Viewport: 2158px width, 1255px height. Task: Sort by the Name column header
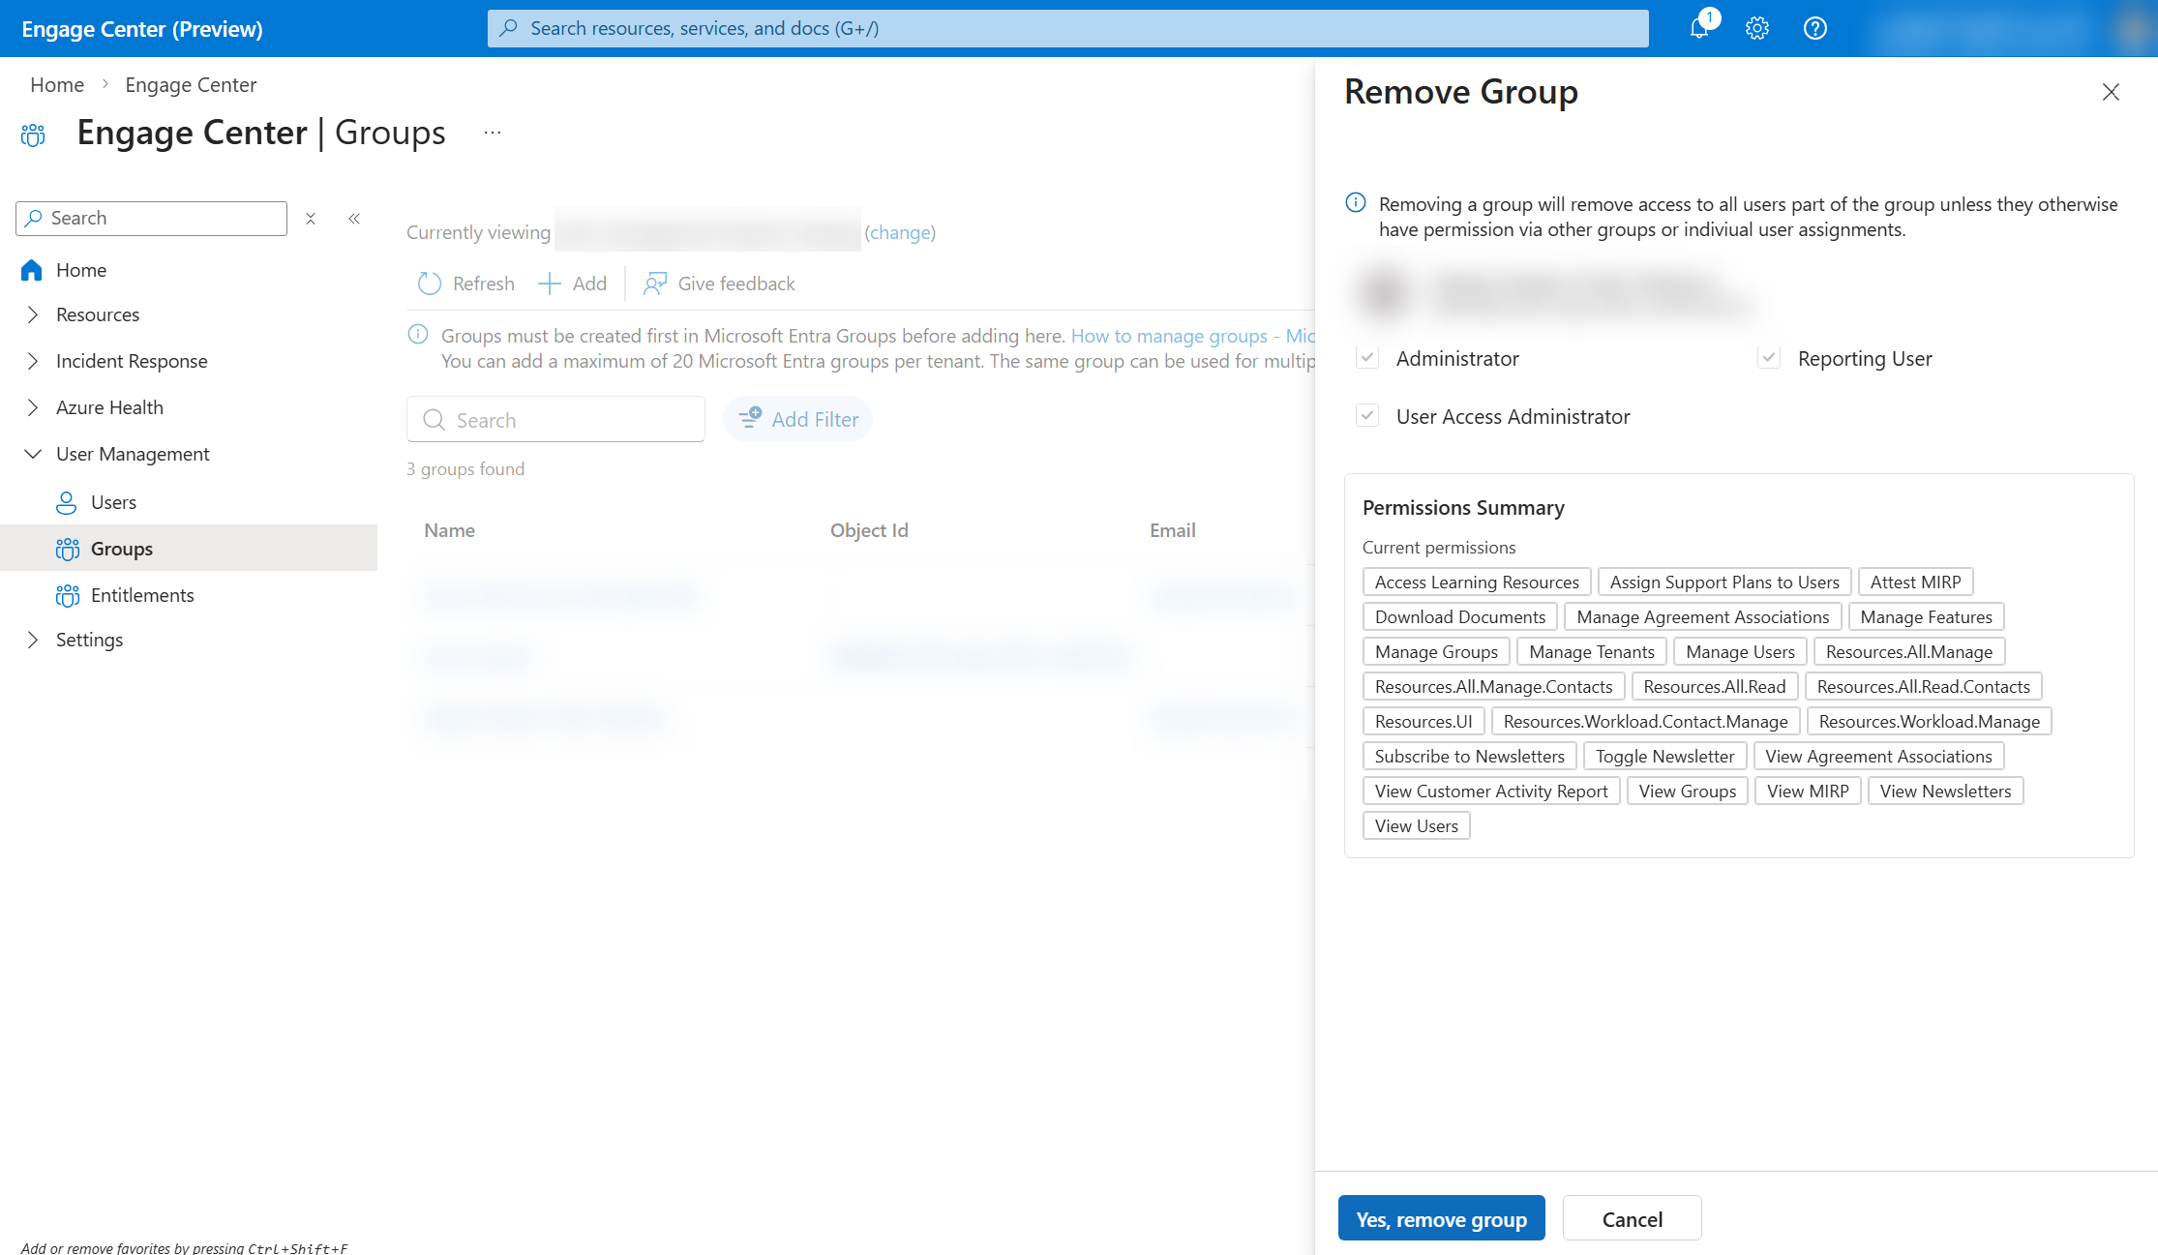point(449,530)
